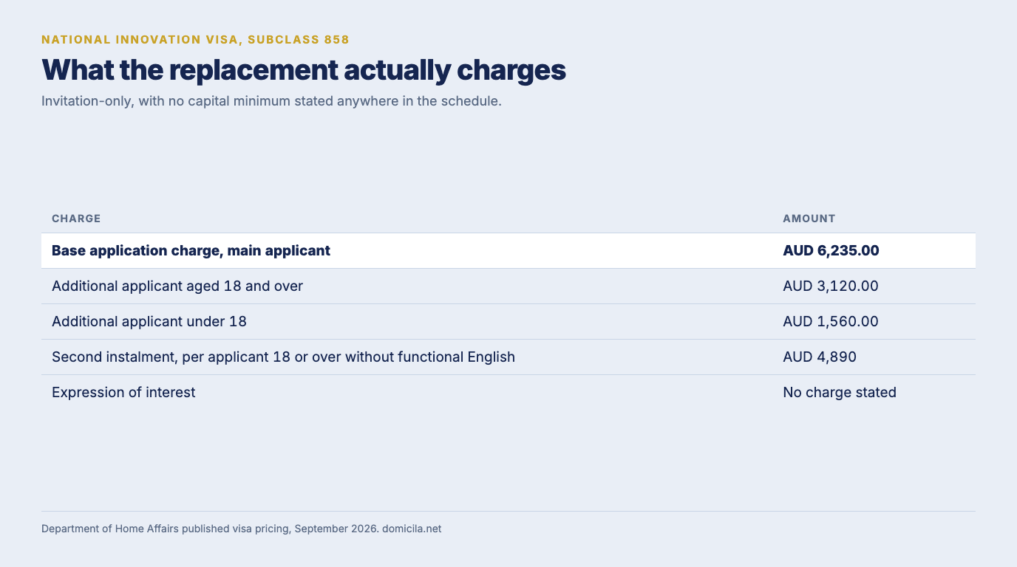1017x567 pixels.
Task: Select the Base application charge row
Action: tap(508, 251)
